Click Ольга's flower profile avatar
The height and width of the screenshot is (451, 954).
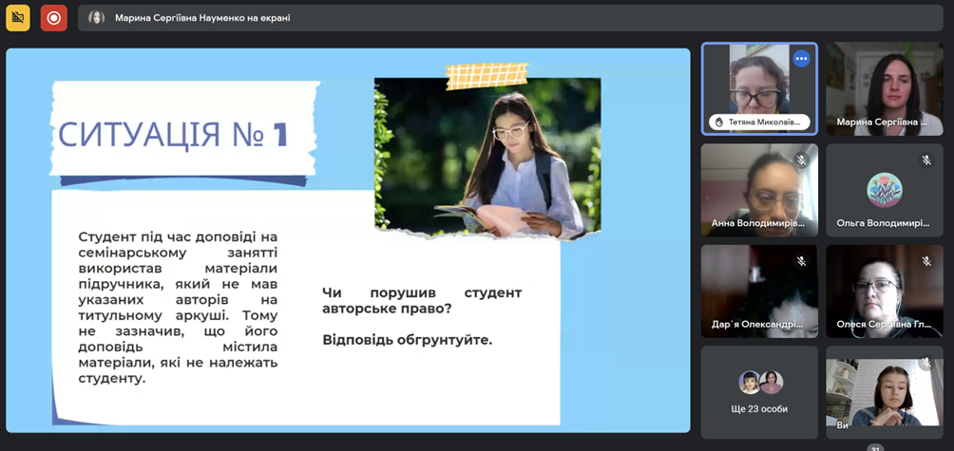coord(884,190)
